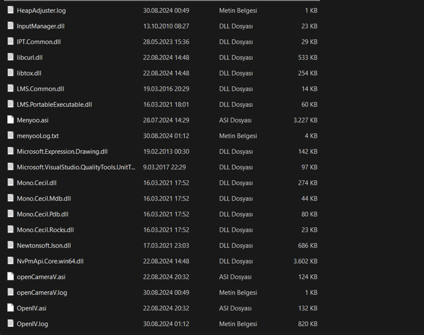
Task: Select the NvPmApi.Core.win64.dll file name
Action: tap(50, 261)
